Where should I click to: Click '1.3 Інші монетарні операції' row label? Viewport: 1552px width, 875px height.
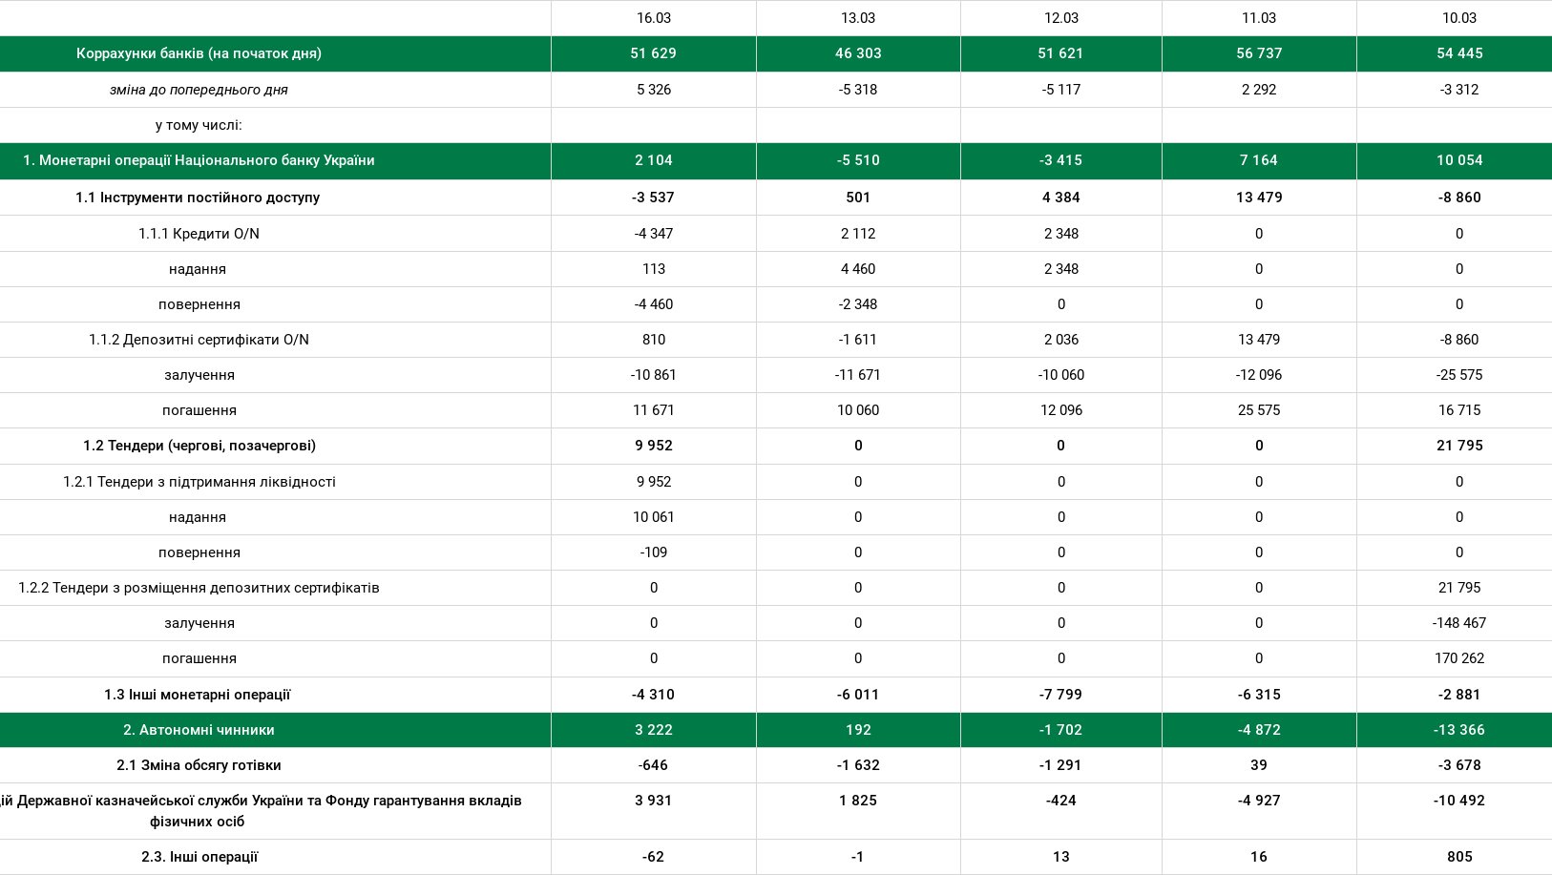199,695
